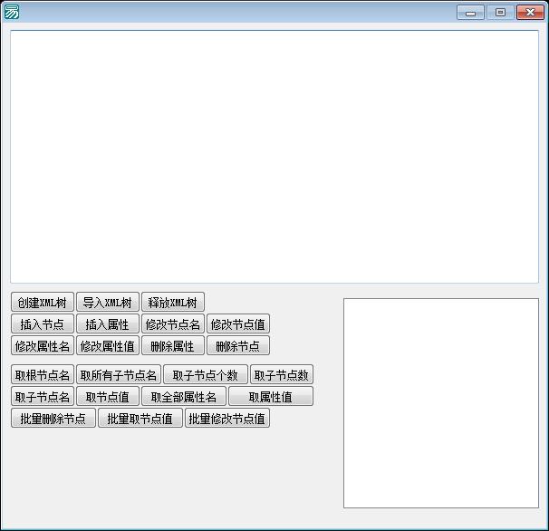Click the 取节点值 button
The height and width of the screenshot is (531, 549).
pyautogui.click(x=108, y=396)
